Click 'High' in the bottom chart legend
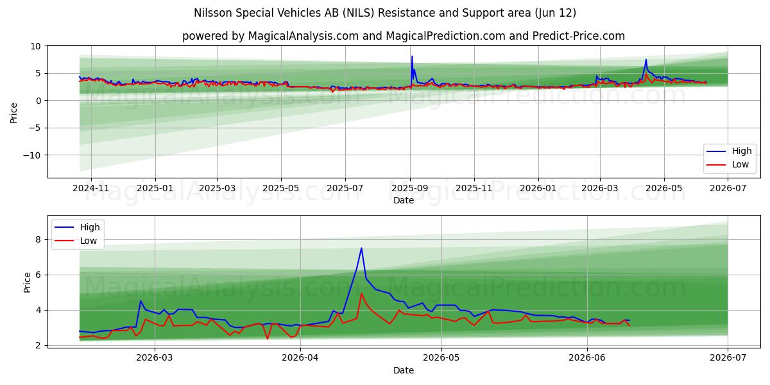The image size is (770, 385). tap(90, 227)
